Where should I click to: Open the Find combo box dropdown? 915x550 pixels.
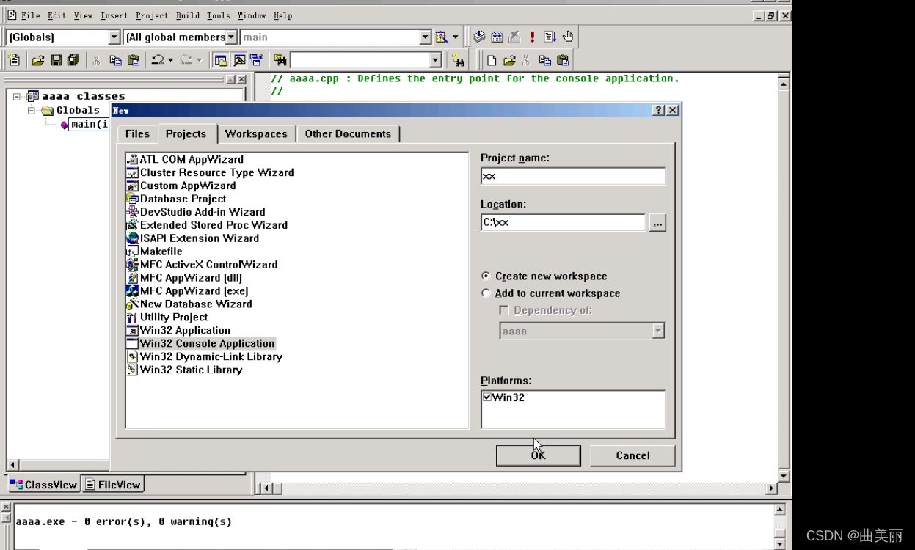point(435,60)
